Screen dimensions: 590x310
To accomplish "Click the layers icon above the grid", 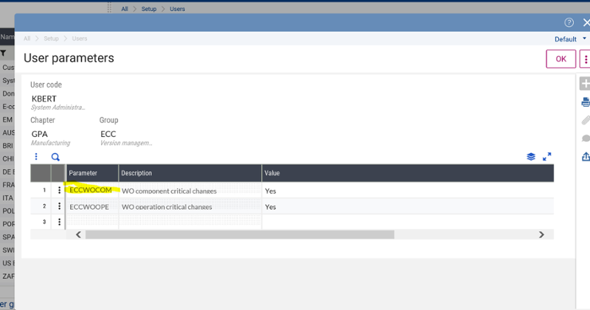I will (x=531, y=157).
